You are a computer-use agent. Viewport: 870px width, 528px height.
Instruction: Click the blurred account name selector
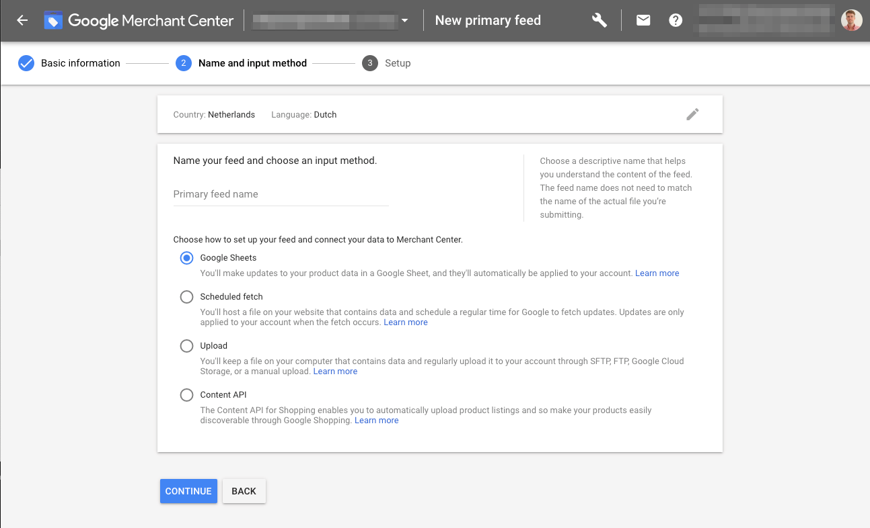click(324, 21)
